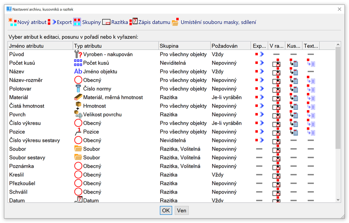Open the Razítka title block tool
349x223 pixels.
point(106,22)
